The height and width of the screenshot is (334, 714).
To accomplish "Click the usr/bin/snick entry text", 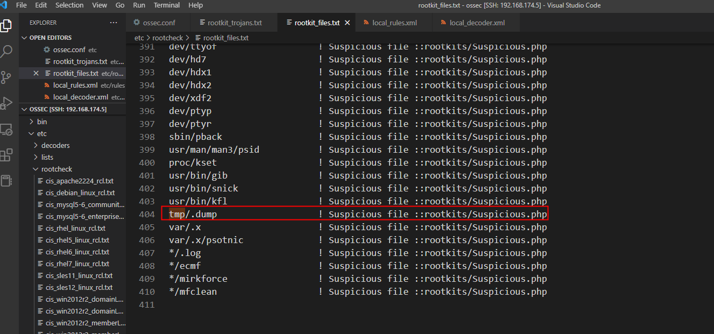I will point(203,188).
